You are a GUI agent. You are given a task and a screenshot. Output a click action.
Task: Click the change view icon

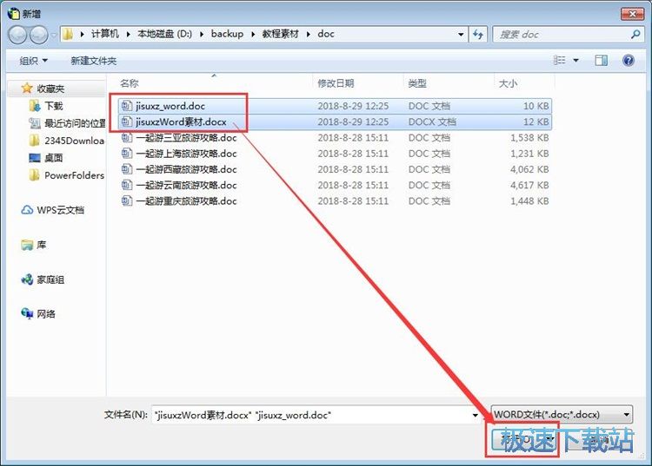point(559,61)
